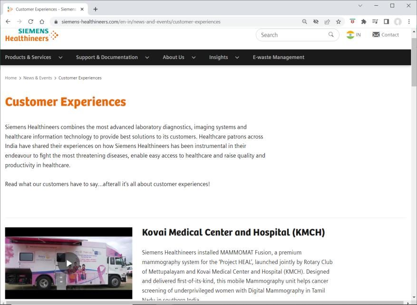Select the Customer Experiences browser tab
The image size is (417, 305).
(45, 10)
